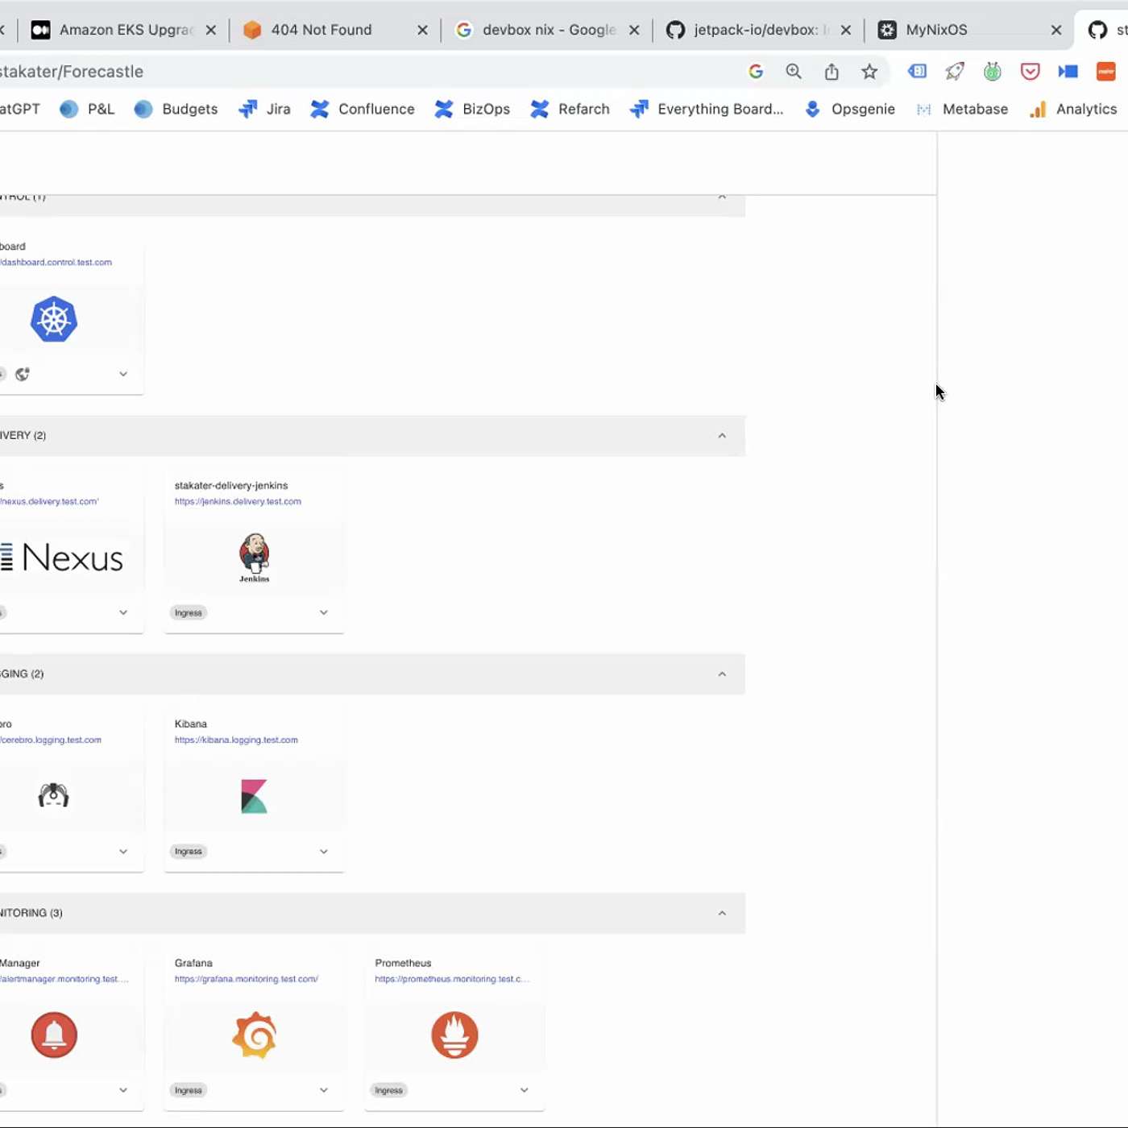Click the Kibana logo icon
The height and width of the screenshot is (1128, 1128).
click(254, 796)
